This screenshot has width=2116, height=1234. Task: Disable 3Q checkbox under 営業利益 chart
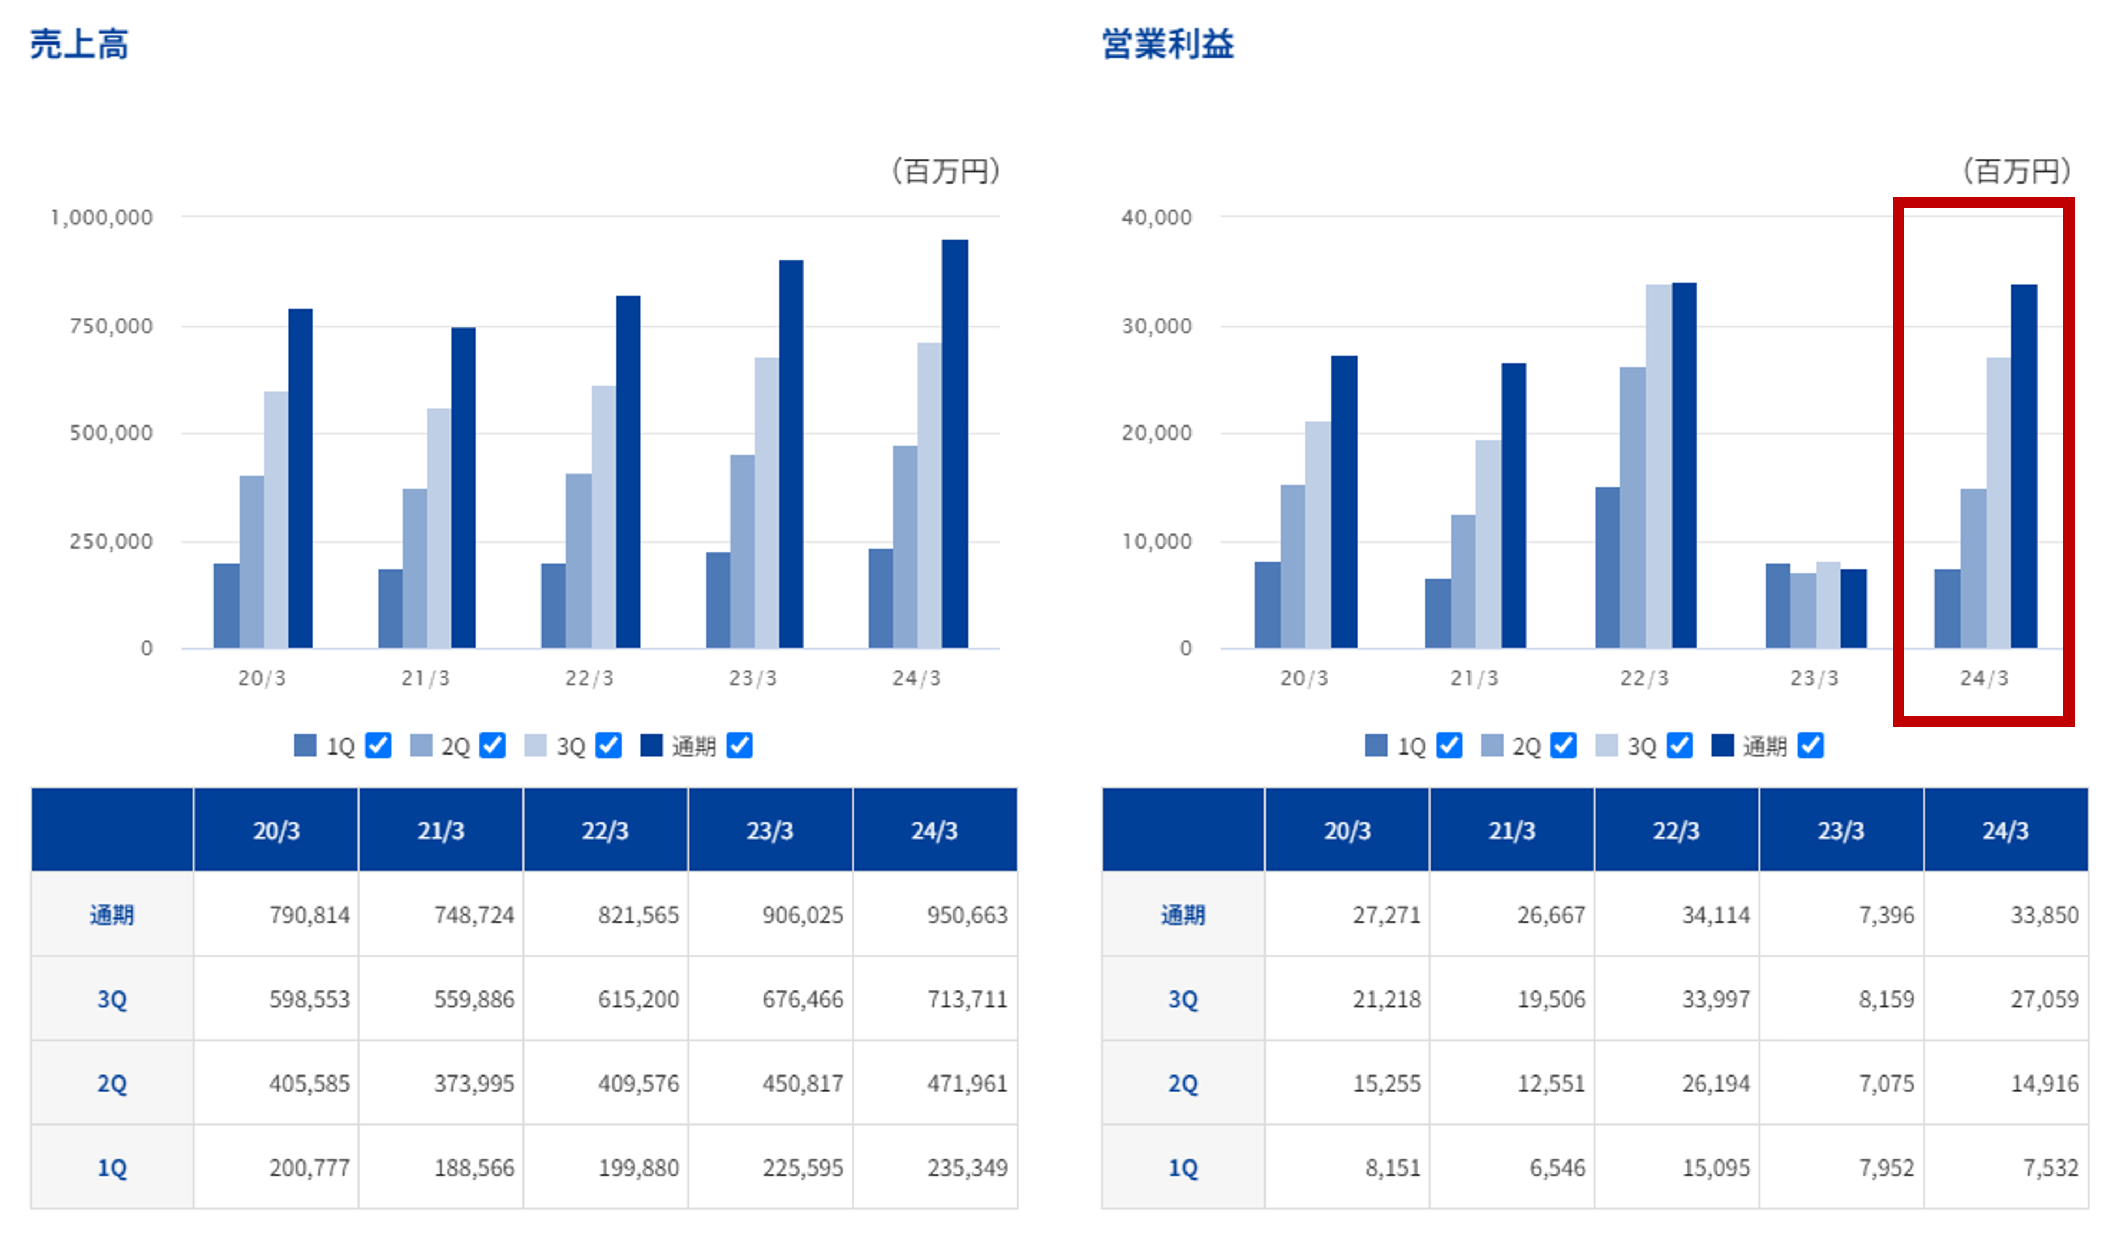point(1680,745)
